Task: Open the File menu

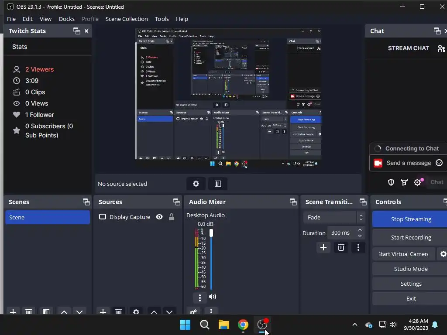Action: click(x=11, y=19)
